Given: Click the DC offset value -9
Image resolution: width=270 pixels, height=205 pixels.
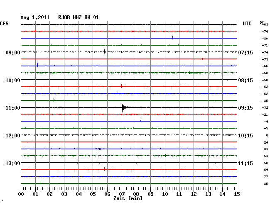Looking at the screenshot, I should [266, 122].
